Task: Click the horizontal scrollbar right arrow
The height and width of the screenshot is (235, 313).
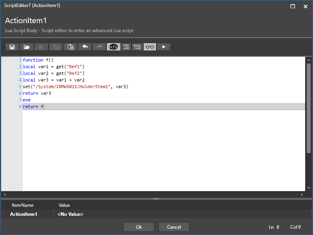Action: (302, 194)
